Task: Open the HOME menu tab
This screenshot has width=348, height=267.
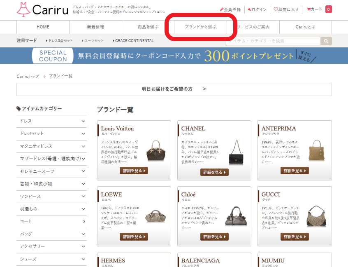Action: click(x=43, y=27)
